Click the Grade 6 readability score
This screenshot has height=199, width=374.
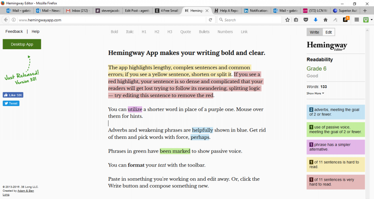tap(316, 69)
